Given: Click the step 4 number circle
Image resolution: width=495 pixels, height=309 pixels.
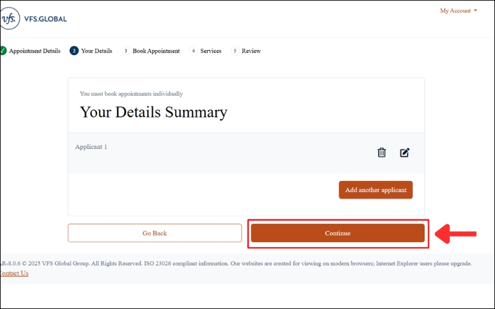Looking at the screenshot, I should 194,51.
